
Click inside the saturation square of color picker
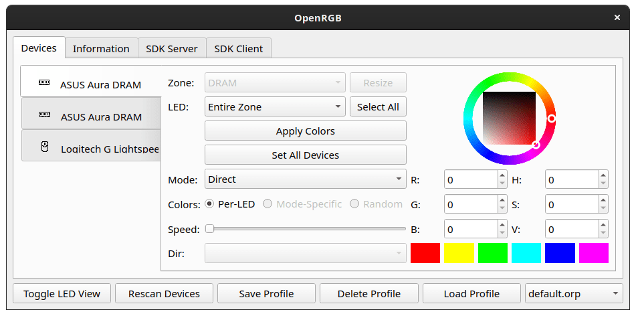coord(510,118)
